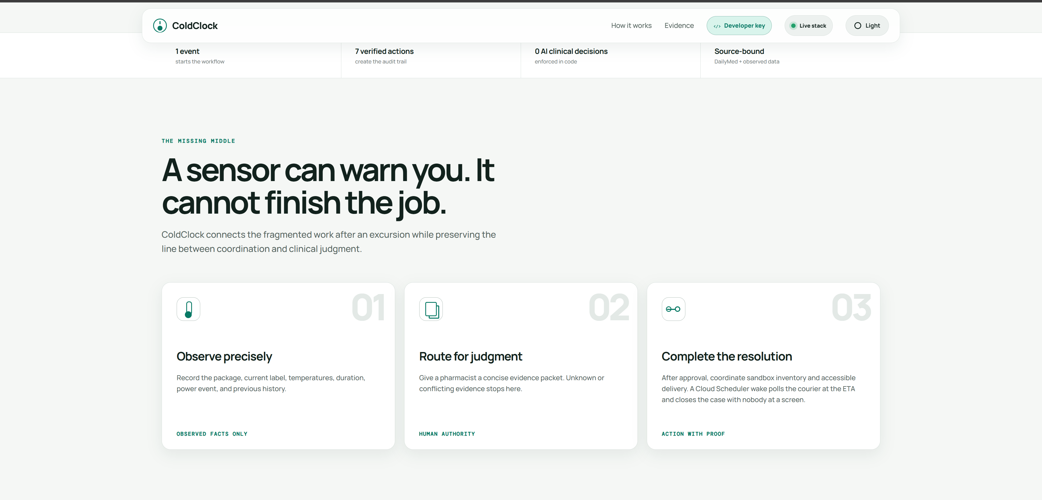1042x500 pixels.
Task: Click the code brackets icon in Developer key
Action: (717, 26)
